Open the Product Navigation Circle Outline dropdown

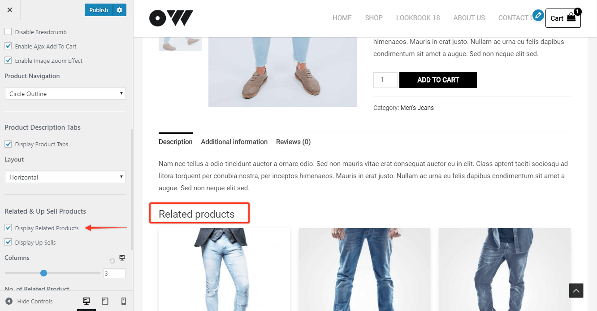pyautogui.click(x=65, y=93)
